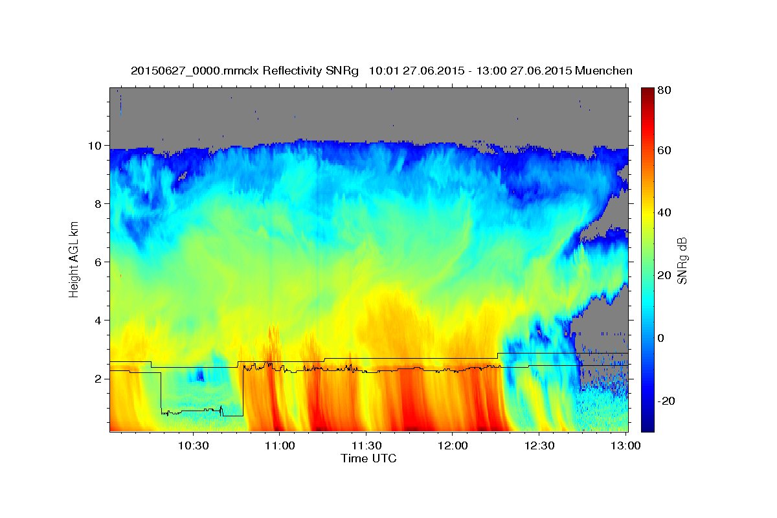The width and height of the screenshot is (777, 518).
Task: Click the height tick label 2
Action: (99, 379)
